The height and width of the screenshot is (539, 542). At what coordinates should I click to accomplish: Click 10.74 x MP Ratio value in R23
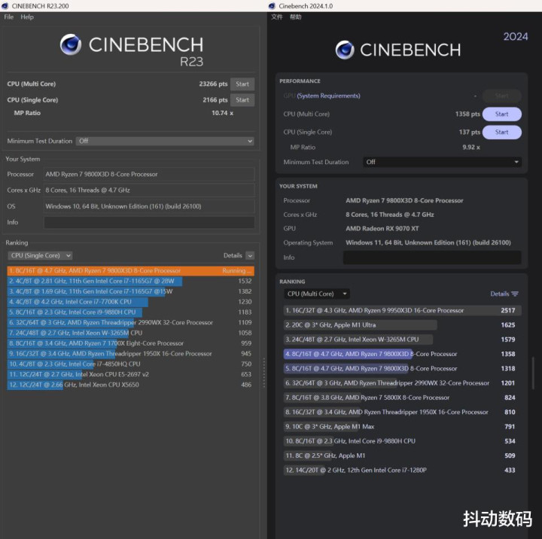(223, 113)
